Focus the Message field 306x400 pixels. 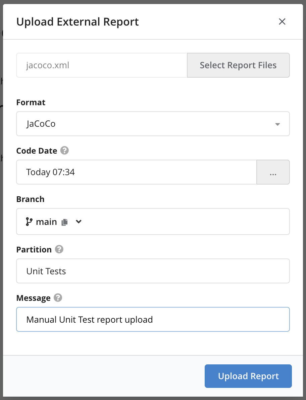(153, 319)
